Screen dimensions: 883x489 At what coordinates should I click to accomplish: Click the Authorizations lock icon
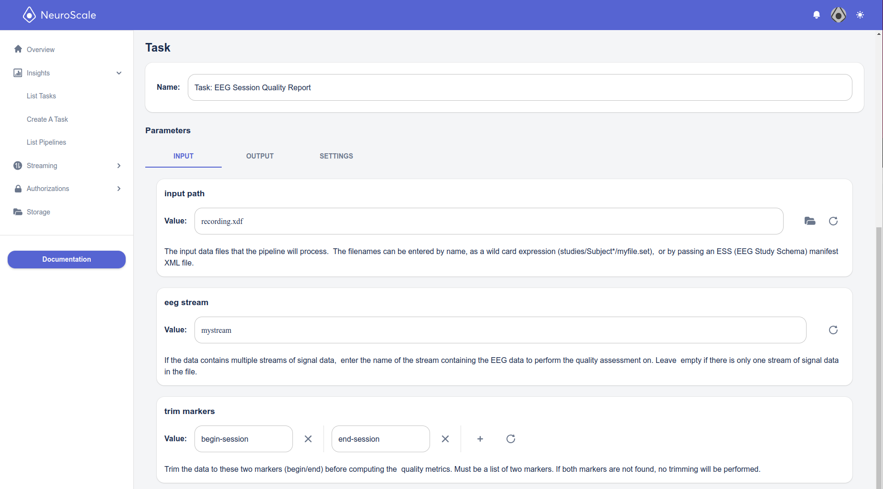click(x=18, y=189)
